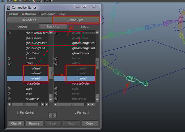Click the Remove button
Viewport: 185px width, 132px height.
pyautogui.click(x=34, y=123)
